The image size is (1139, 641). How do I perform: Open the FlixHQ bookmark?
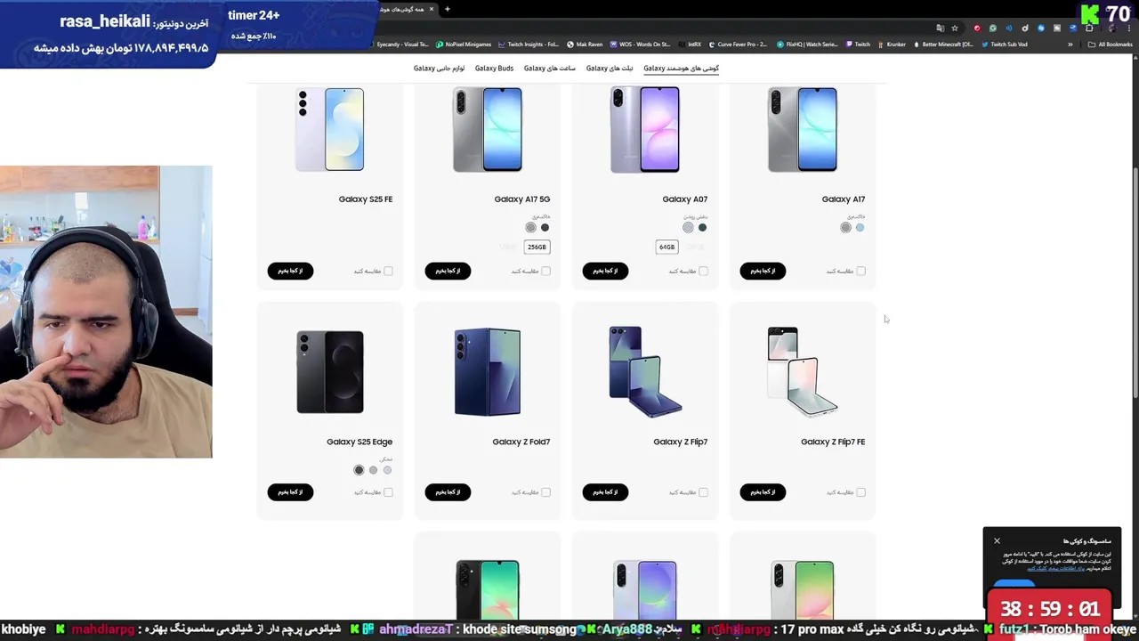coord(806,45)
